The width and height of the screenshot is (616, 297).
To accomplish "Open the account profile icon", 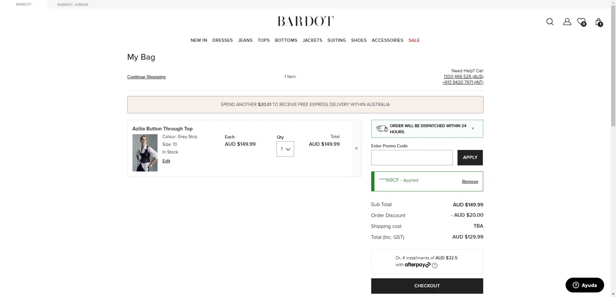I will [x=567, y=22].
